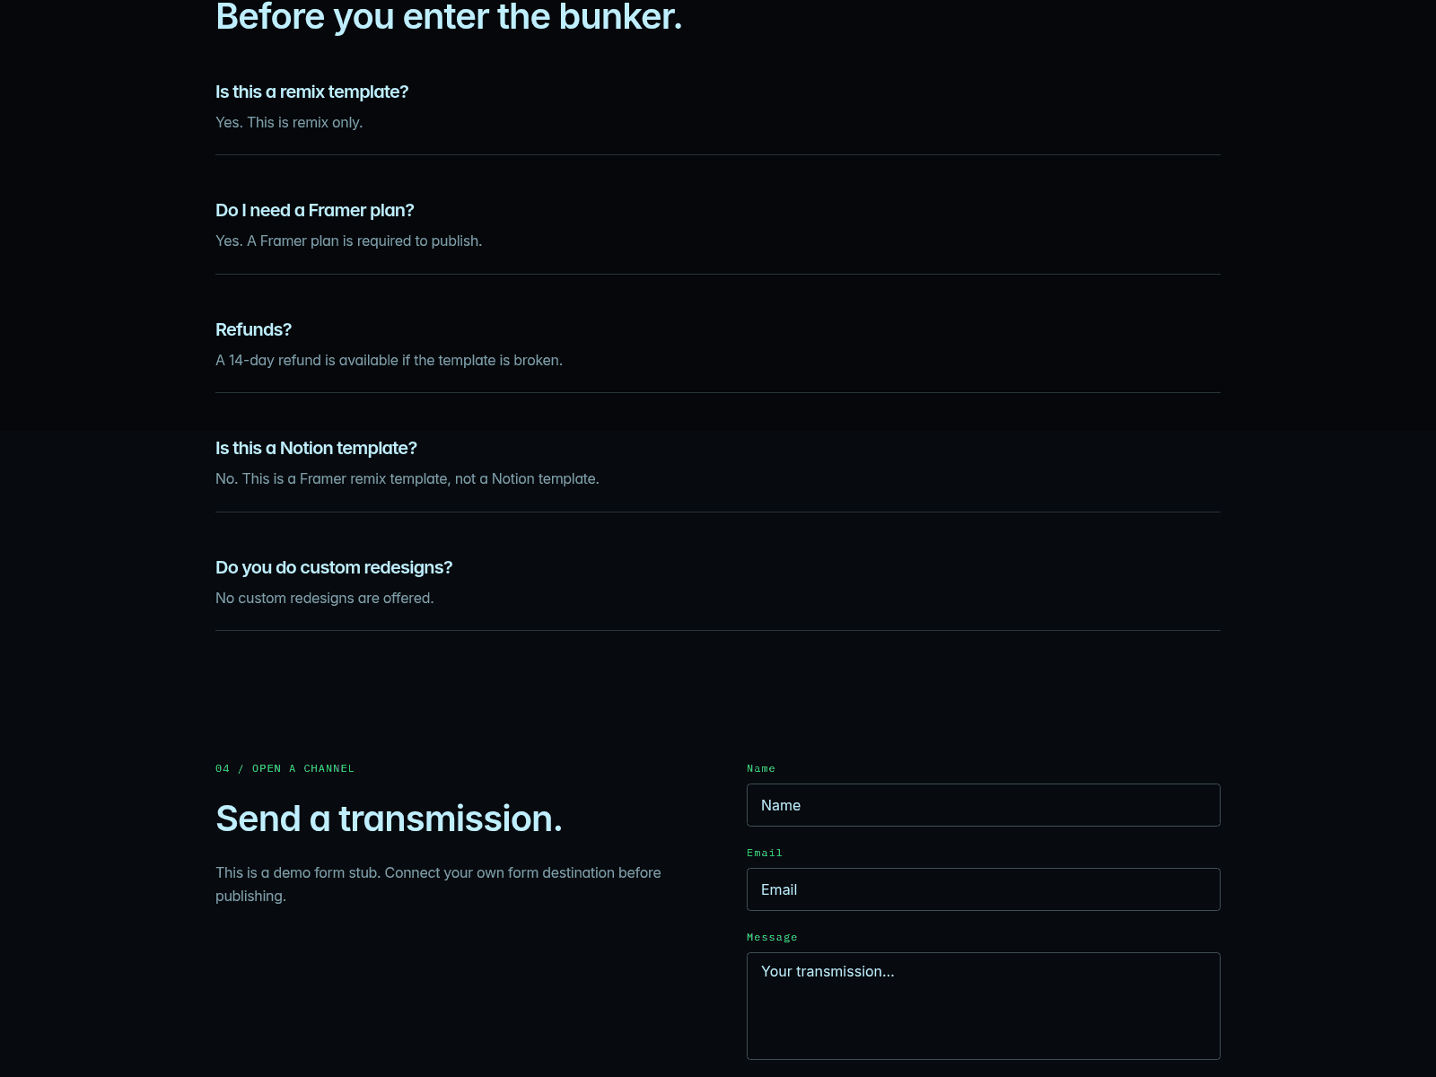Image resolution: width=1436 pixels, height=1077 pixels.
Task: Click the '04 / OPEN A CHANNEL' section label
Action: (x=285, y=768)
